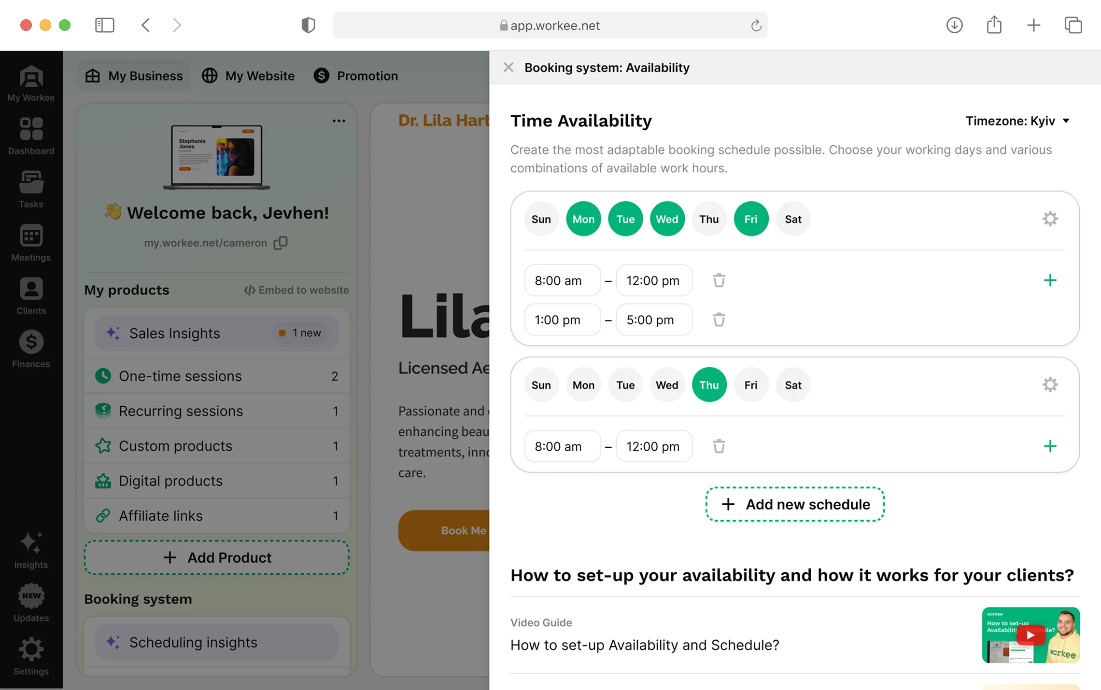Expand the Timezone: Kyiv dropdown
1101x690 pixels.
coord(1017,121)
